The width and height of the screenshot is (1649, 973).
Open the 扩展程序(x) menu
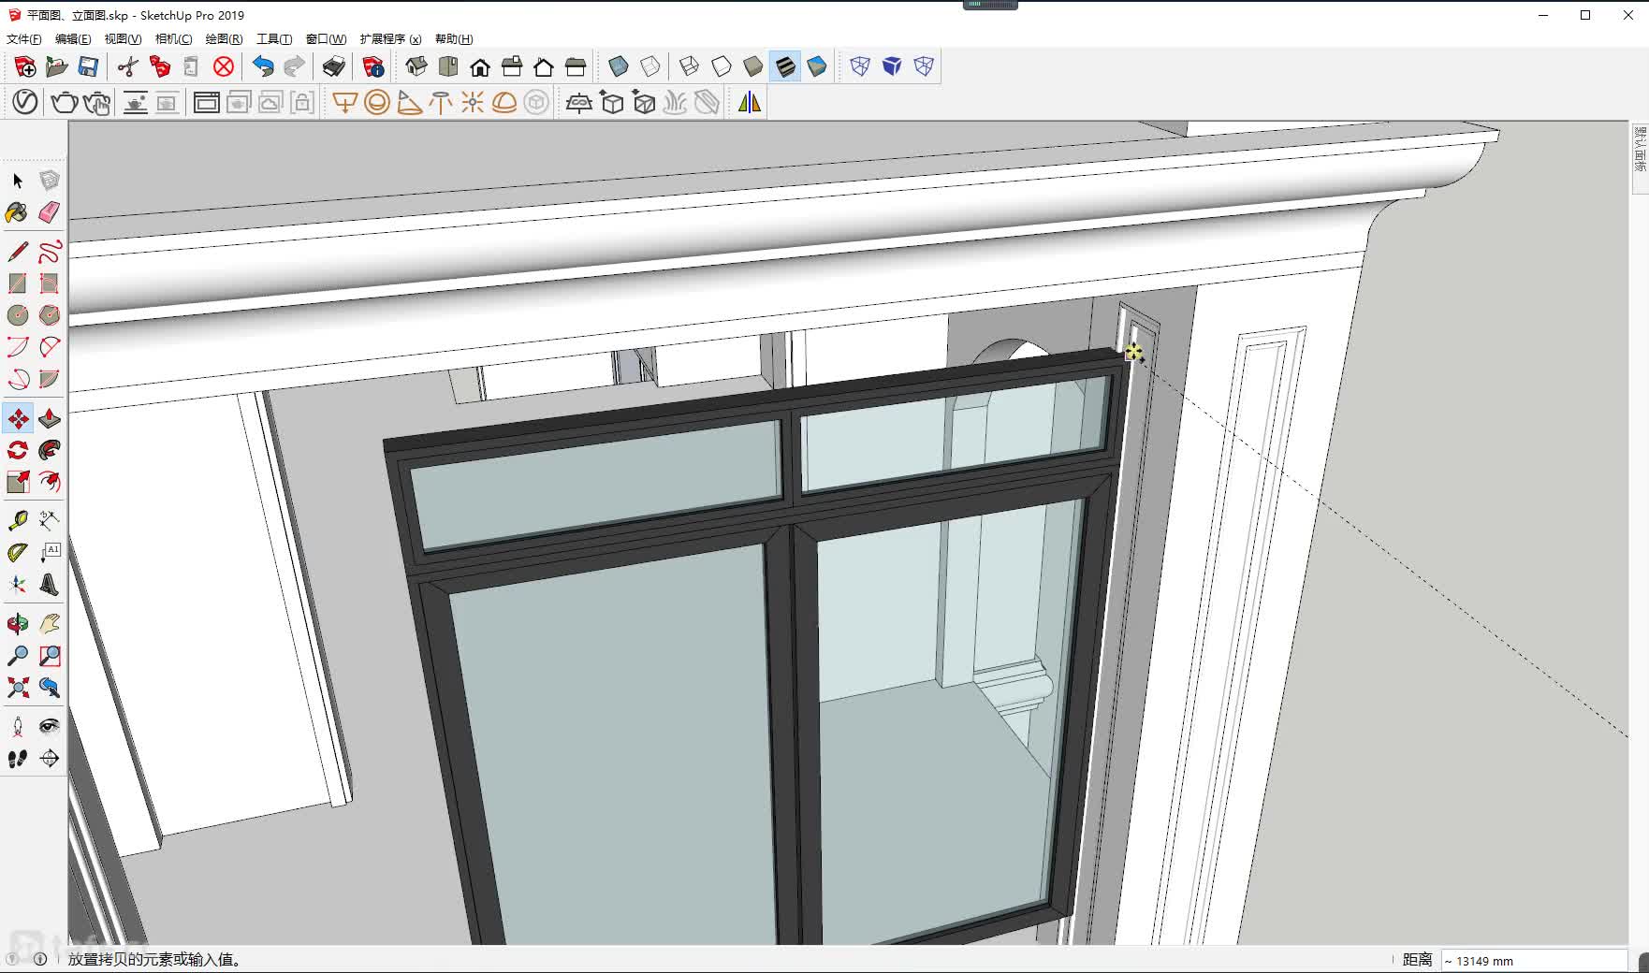390,38
